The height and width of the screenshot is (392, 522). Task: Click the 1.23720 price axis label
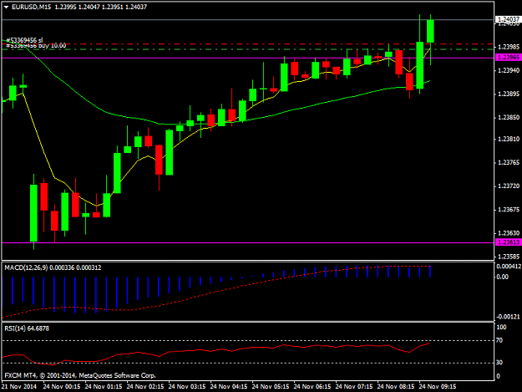point(509,186)
